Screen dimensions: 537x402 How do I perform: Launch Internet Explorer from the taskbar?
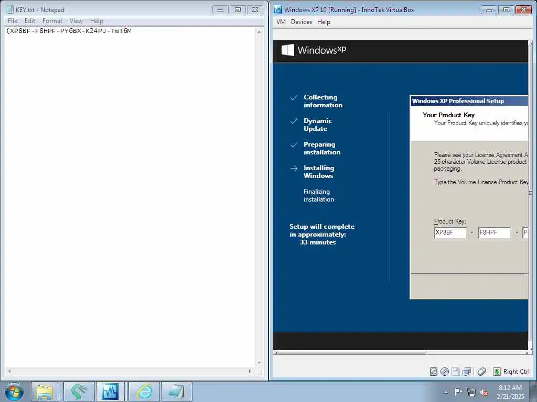click(x=145, y=392)
